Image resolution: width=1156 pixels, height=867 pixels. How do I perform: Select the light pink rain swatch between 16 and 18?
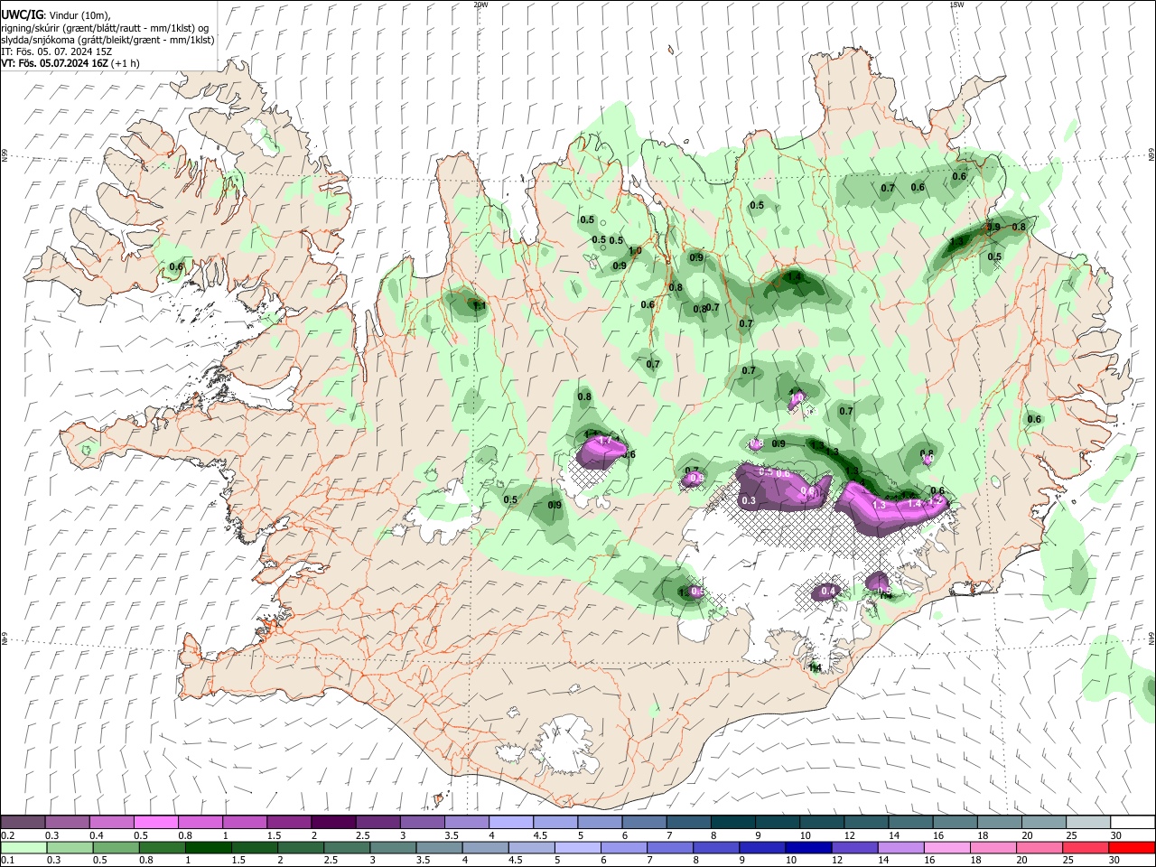[946, 848]
